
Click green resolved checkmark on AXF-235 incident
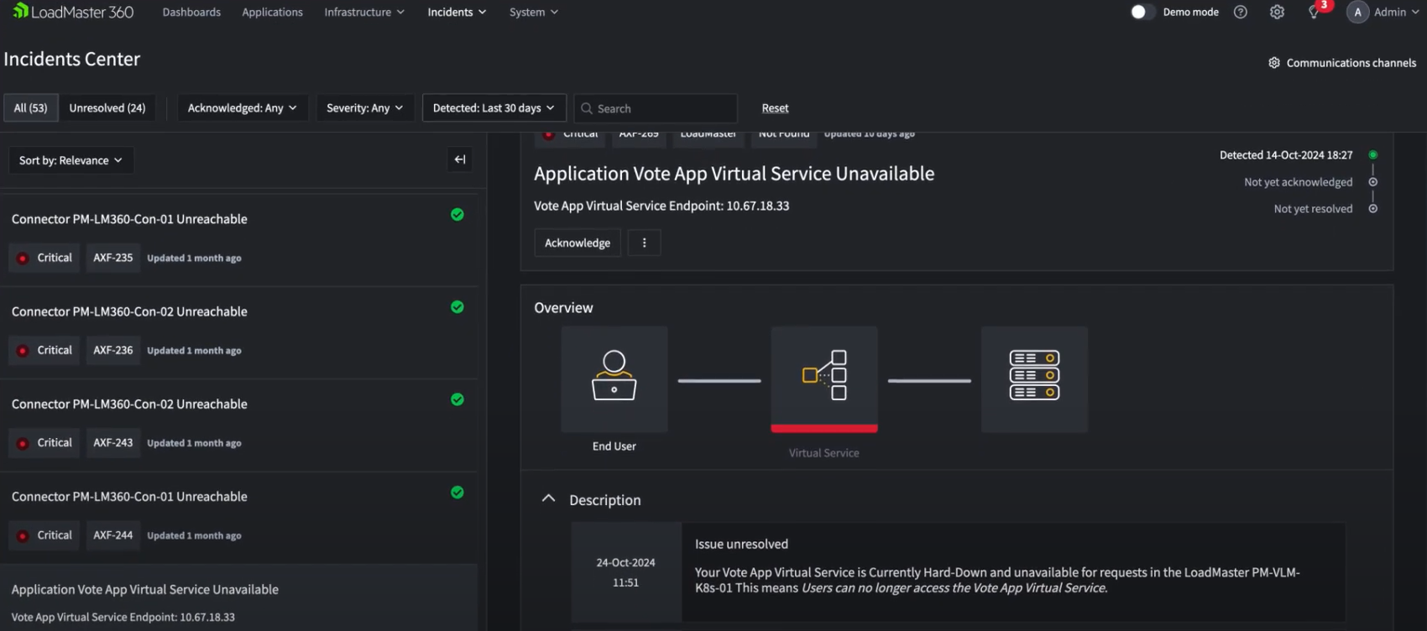click(457, 215)
